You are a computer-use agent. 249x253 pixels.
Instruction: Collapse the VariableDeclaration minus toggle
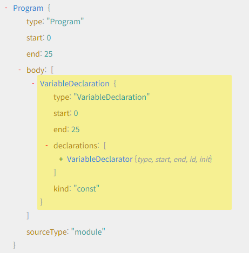click(33, 84)
